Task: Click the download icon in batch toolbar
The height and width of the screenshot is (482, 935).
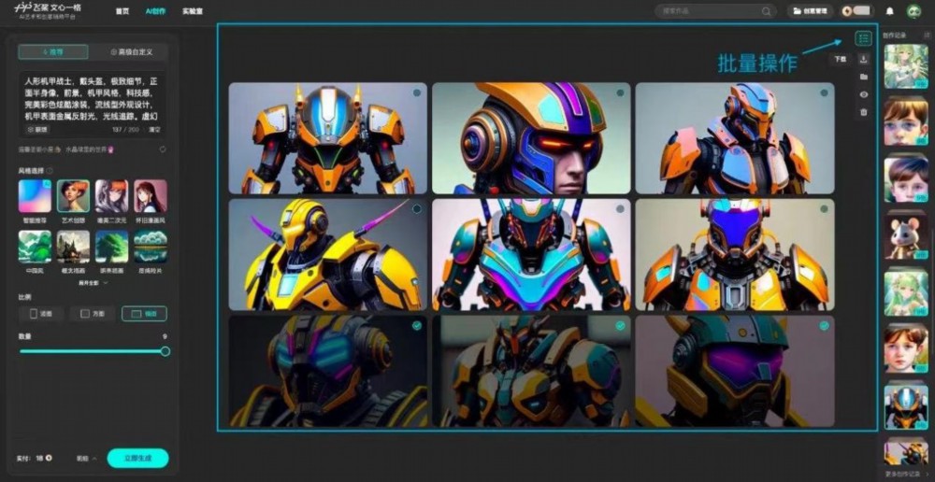Action: click(863, 59)
